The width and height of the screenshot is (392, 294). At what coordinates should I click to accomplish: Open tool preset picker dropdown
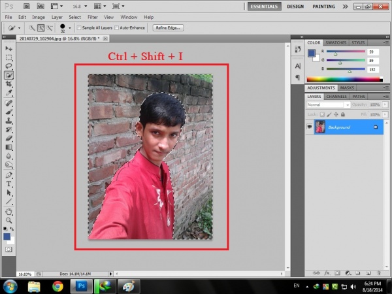click(19, 28)
